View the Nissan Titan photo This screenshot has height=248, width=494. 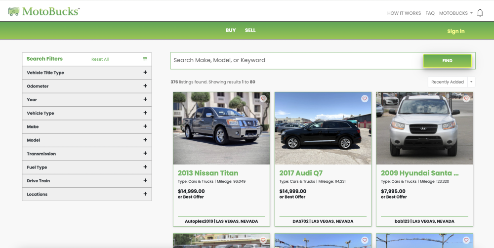[x=221, y=128]
